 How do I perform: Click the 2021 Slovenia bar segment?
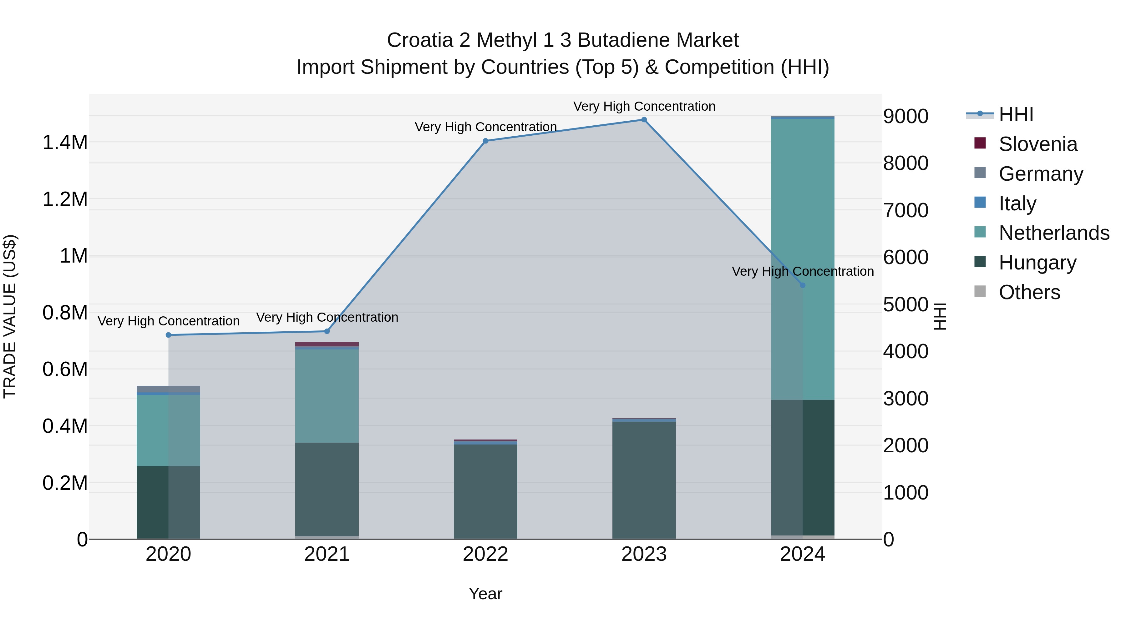click(x=327, y=344)
